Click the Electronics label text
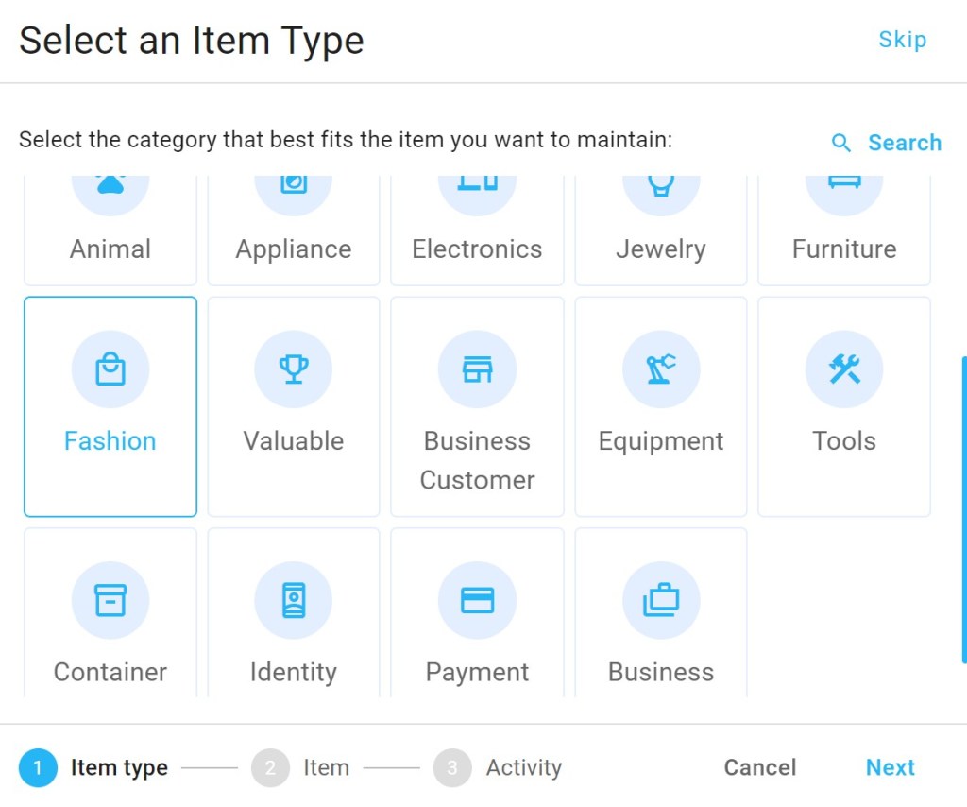 pos(477,249)
